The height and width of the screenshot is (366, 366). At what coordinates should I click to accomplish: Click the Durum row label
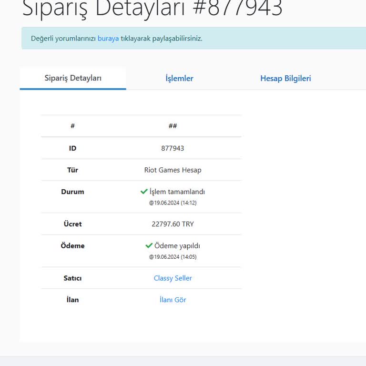pos(72,192)
